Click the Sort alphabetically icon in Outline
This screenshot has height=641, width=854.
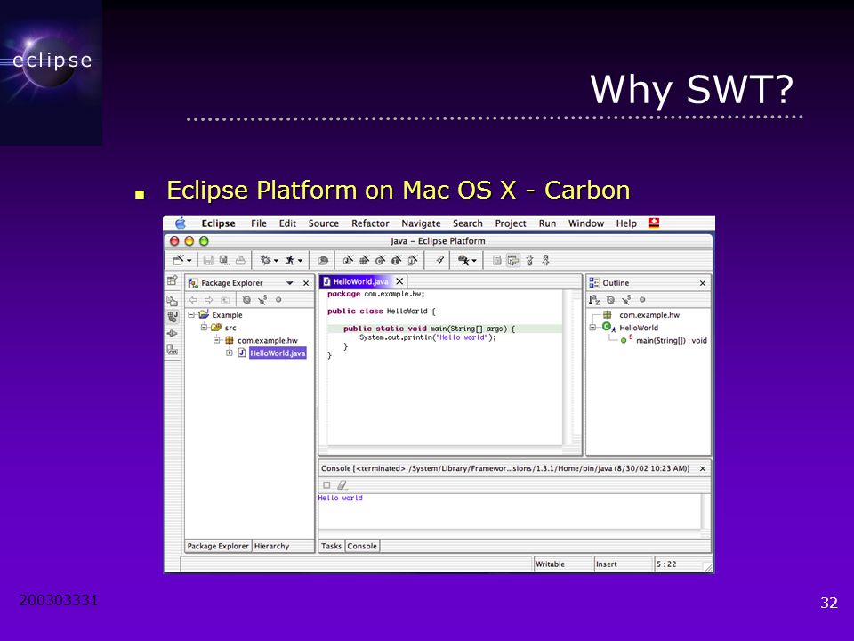[x=594, y=300]
